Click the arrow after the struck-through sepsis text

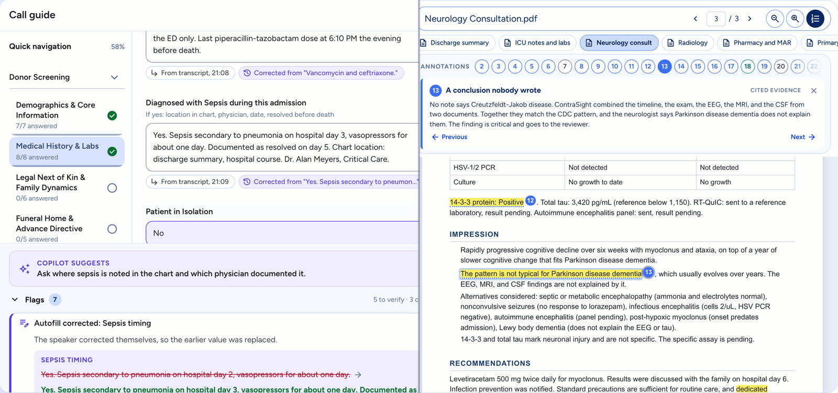[358, 375]
